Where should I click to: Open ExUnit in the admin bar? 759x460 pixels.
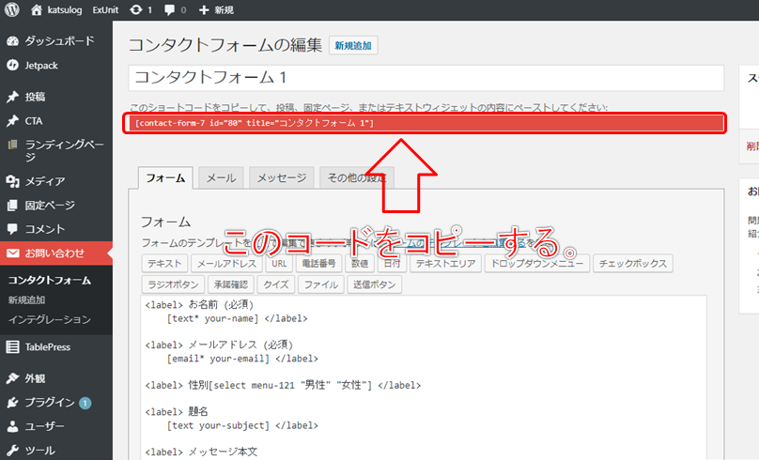pos(105,9)
